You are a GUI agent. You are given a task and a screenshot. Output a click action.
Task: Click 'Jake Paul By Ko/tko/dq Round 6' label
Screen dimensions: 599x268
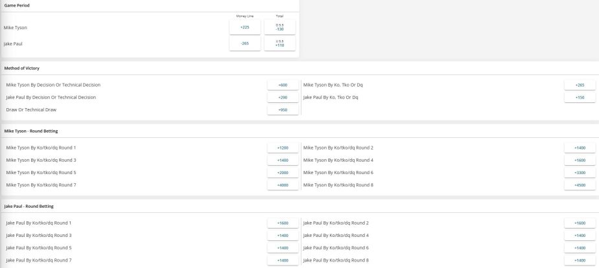pyautogui.click(x=336, y=248)
